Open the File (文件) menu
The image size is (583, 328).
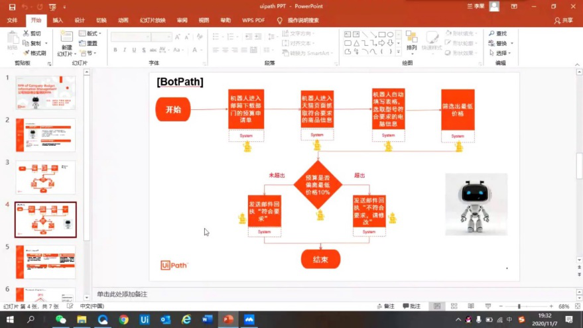coord(12,21)
